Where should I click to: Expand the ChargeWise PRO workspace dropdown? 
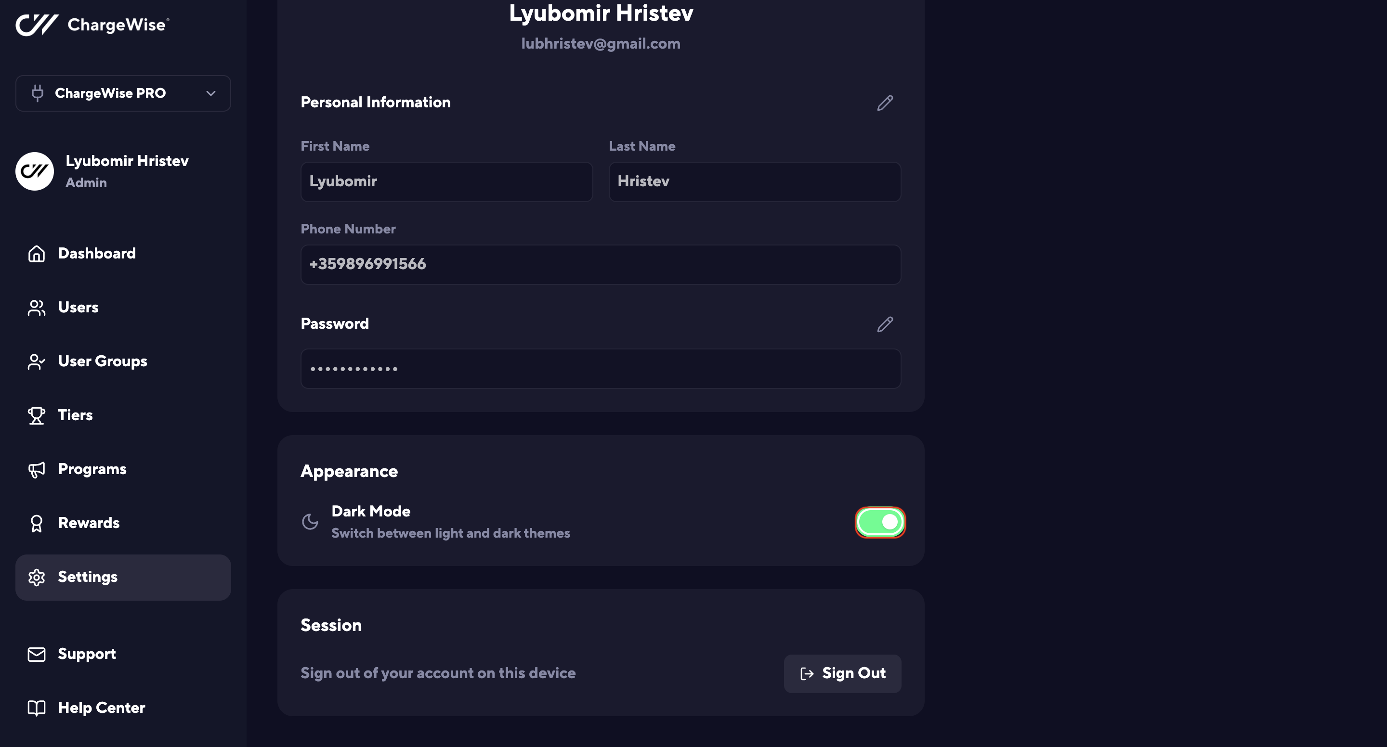[x=123, y=93]
